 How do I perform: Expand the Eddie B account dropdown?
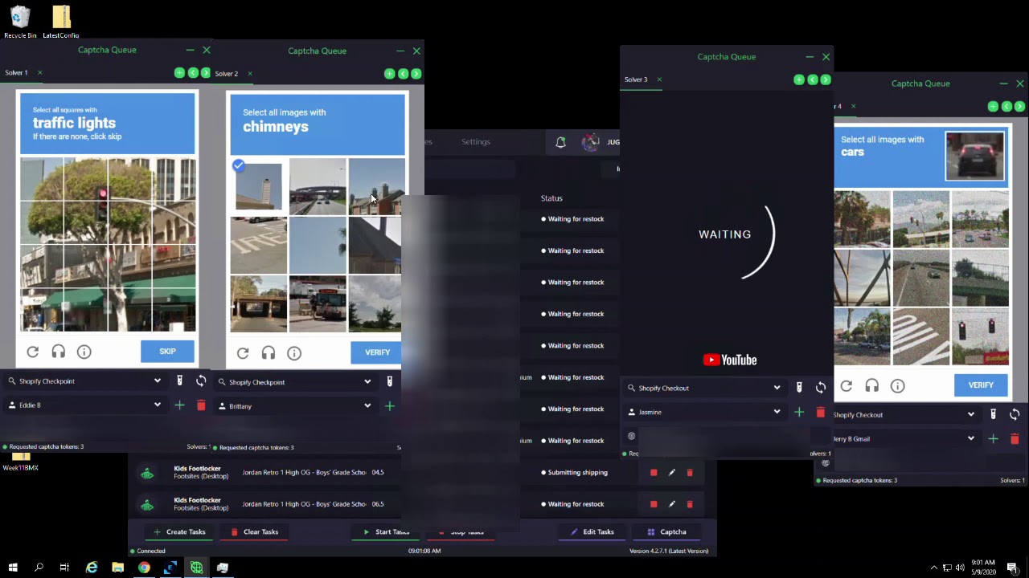(157, 405)
